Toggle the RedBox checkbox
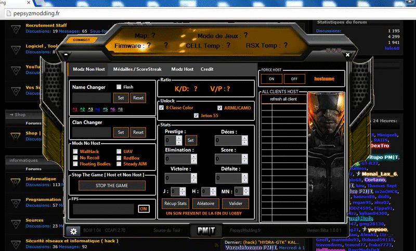416x251 pixels. pyautogui.click(x=119, y=158)
